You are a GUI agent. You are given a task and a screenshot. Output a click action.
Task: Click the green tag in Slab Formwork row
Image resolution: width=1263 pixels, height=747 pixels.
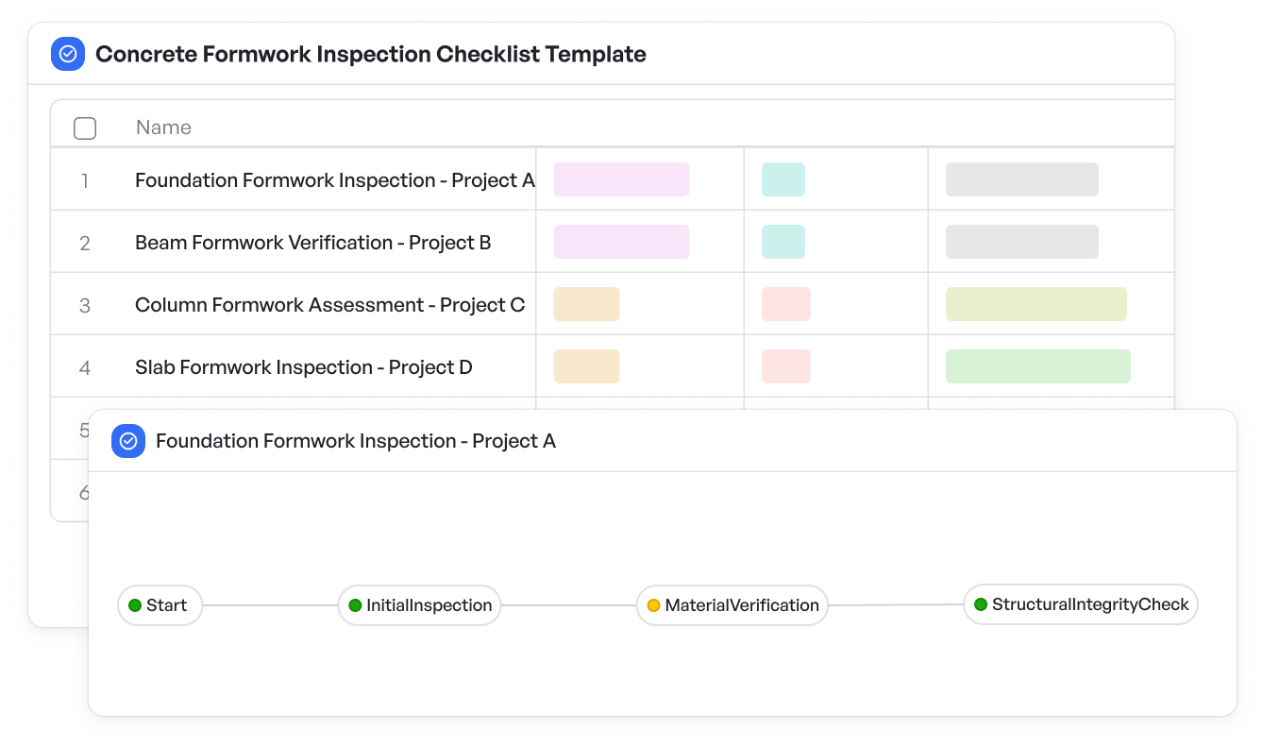click(1038, 366)
